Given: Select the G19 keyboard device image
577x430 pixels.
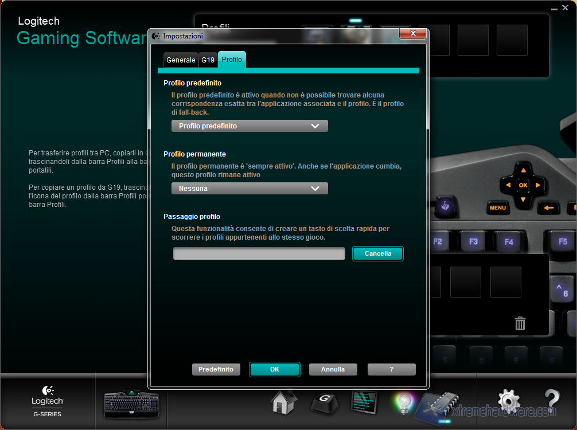Looking at the screenshot, I should pos(131,404).
